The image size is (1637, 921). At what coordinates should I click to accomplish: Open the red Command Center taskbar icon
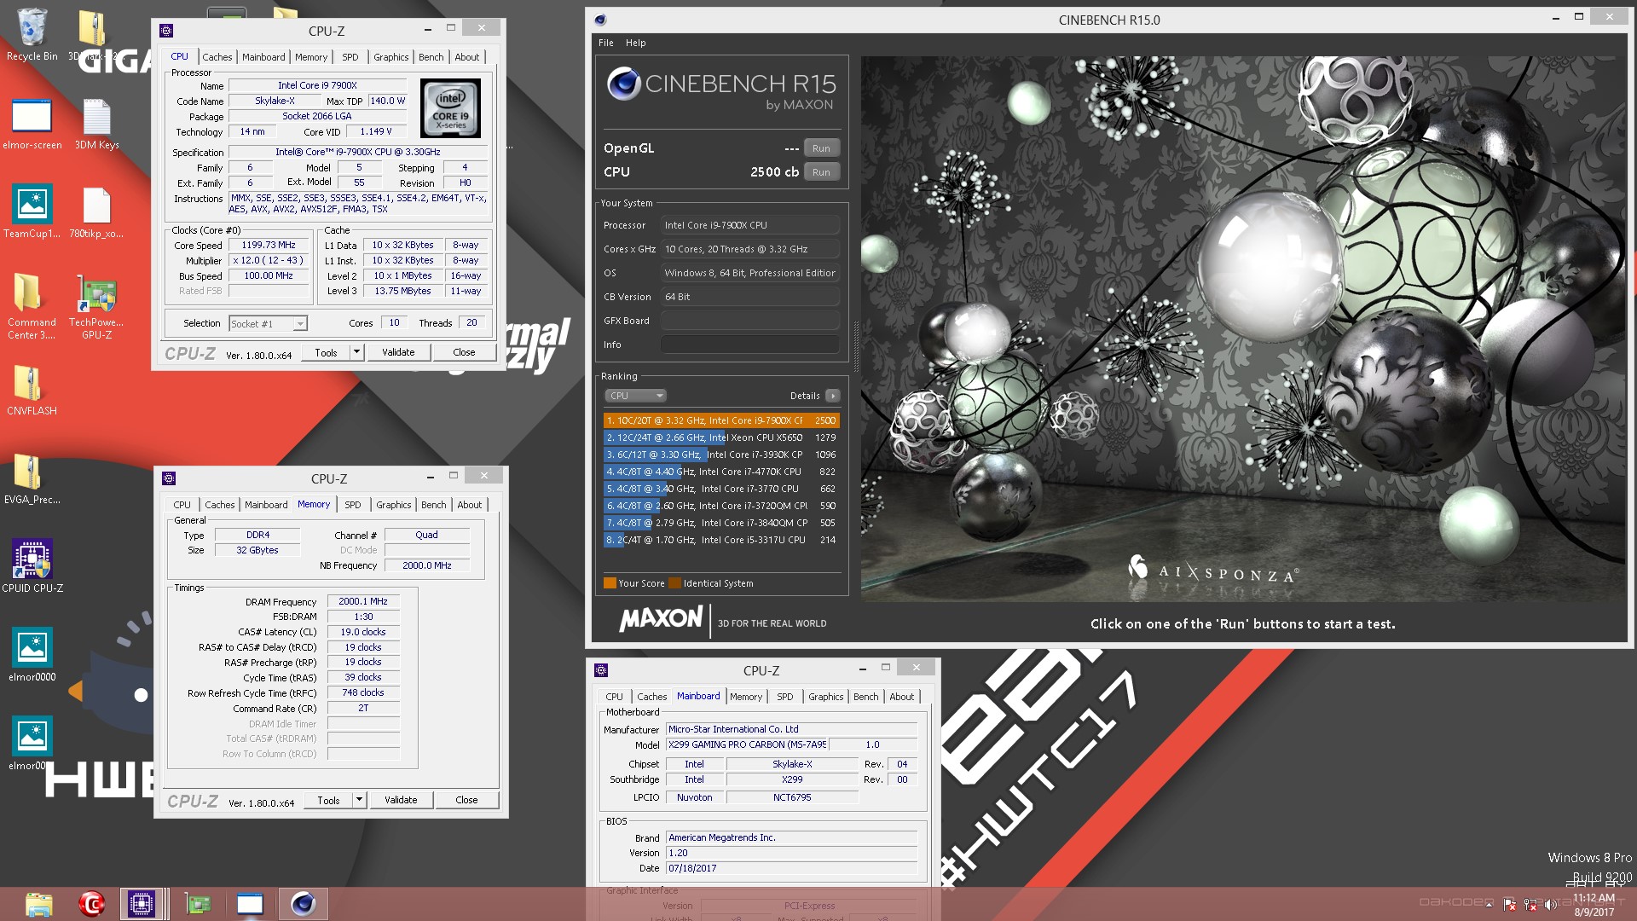coord(91,904)
